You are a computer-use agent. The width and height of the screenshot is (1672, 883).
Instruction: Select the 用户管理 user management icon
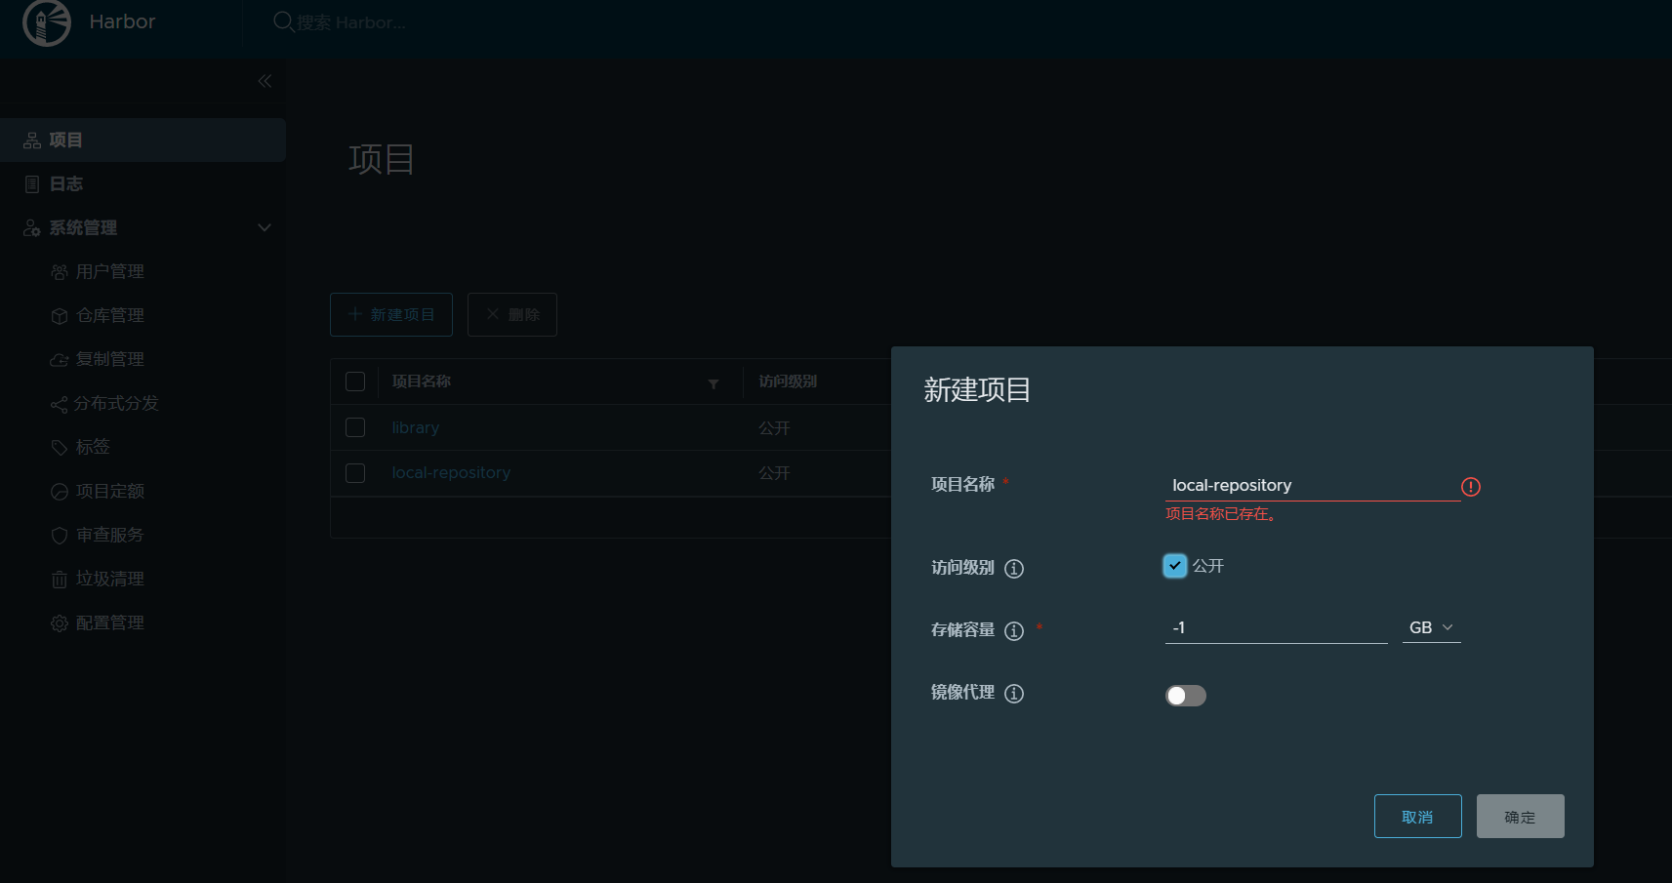tap(60, 271)
